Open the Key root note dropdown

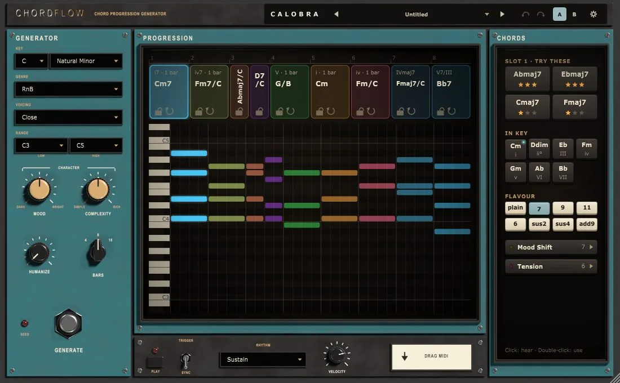pyautogui.click(x=31, y=61)
